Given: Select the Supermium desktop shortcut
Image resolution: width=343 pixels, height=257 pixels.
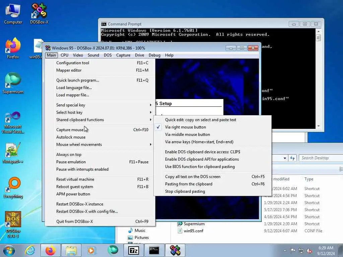Looking at the screenshot, I should [x=13, y=83].
